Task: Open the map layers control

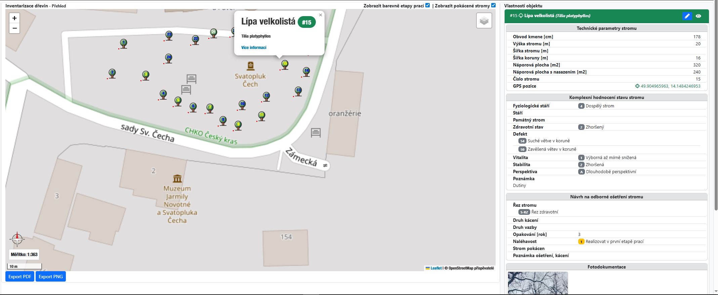Action: (484, 21)
